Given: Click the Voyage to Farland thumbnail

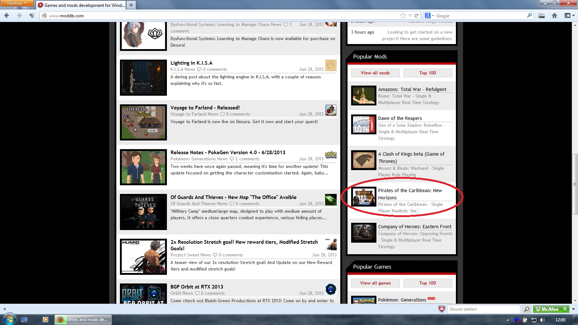Looking at the screenshot, I should point(143,122).
